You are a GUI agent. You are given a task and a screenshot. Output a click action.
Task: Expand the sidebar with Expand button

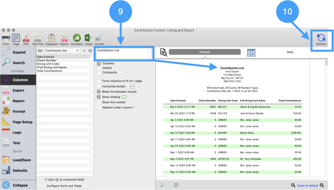pos(18,52)
